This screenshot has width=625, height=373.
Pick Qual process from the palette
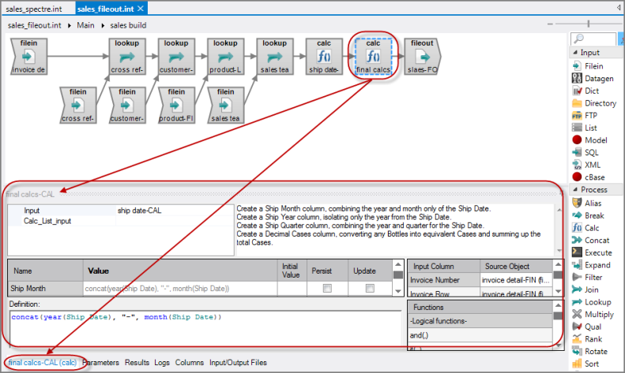(x=587, y=326)
